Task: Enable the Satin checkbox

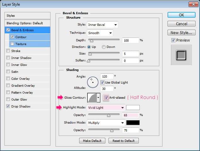Action: pos(8,71)
